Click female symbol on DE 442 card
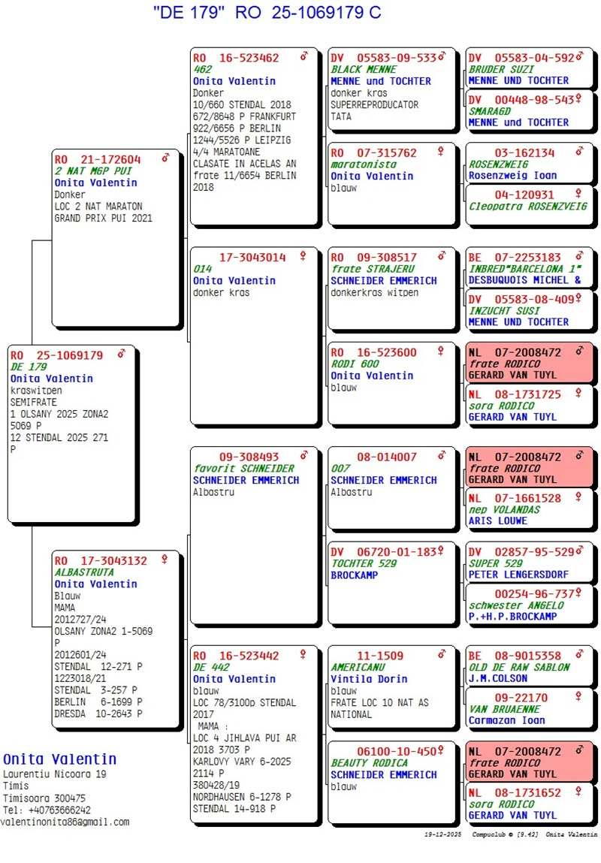The height and width of the screenshot is (863, 601). coord(304,655)
